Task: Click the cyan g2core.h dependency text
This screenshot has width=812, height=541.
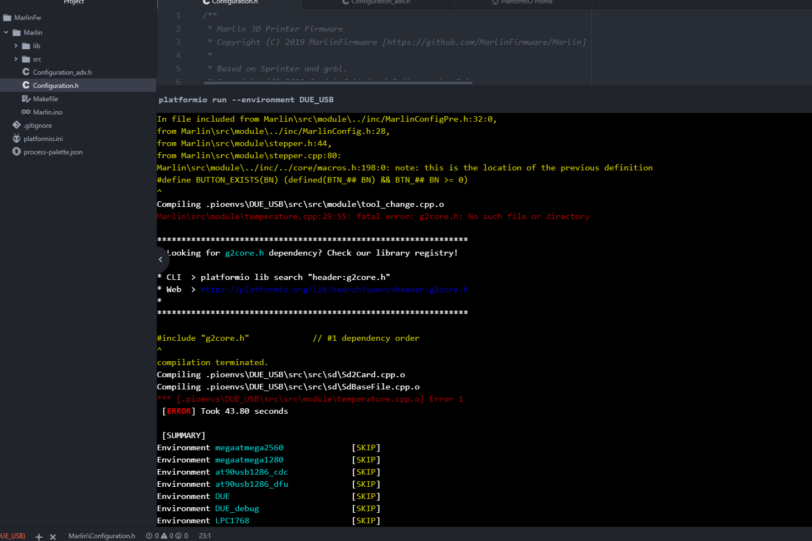Action: (x=244, y=253)
